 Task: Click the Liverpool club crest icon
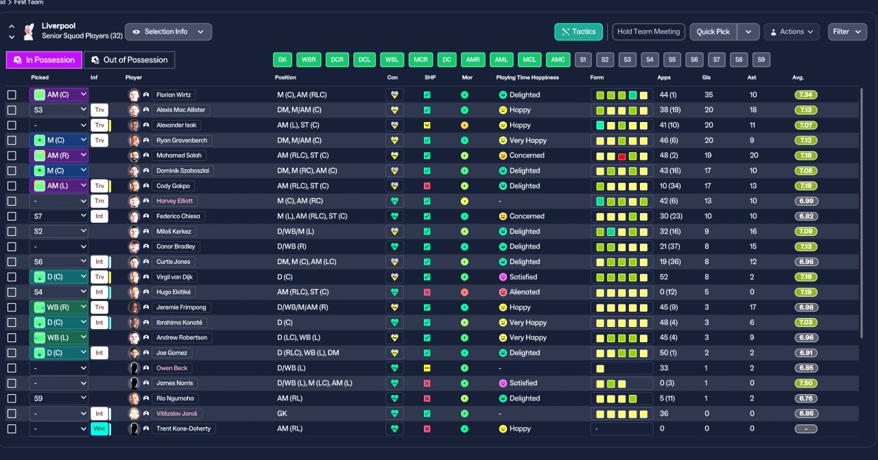(28, 32)
